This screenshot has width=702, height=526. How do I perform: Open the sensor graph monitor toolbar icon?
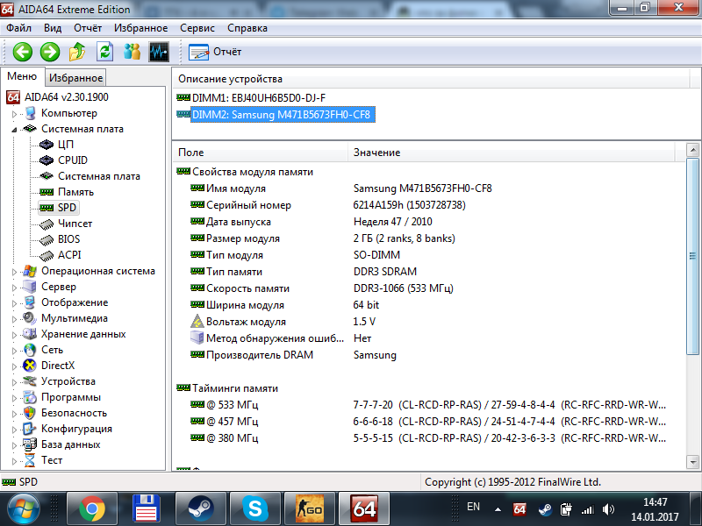pos(159,52)
